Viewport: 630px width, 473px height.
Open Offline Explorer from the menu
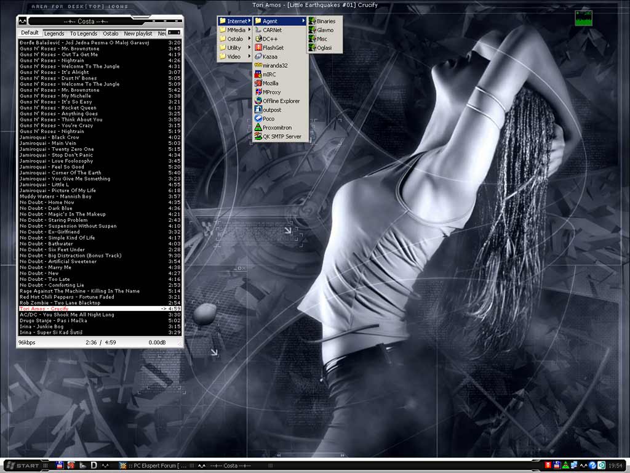click(x=281, y=101)
